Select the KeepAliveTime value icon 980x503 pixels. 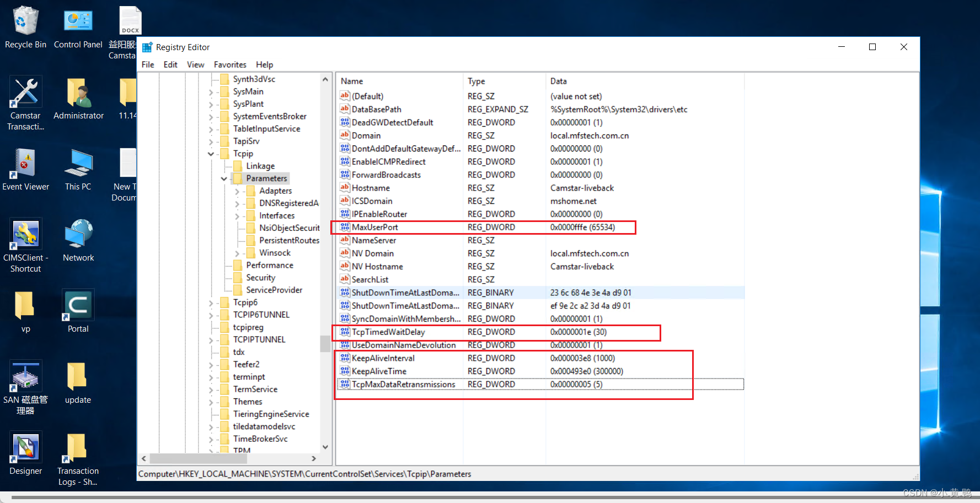point(345,371)
